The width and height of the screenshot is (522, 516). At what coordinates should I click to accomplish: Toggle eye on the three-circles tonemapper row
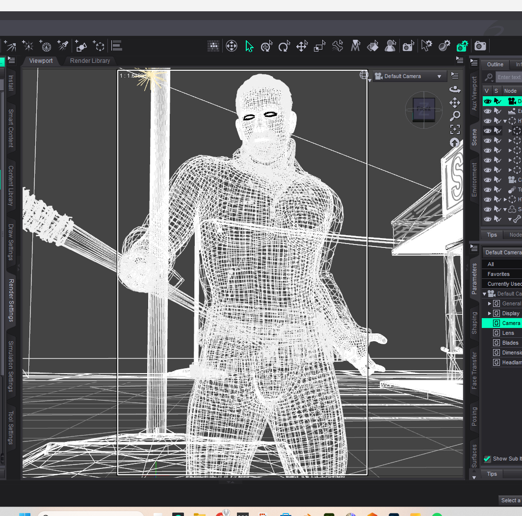(x=488, y=190)
